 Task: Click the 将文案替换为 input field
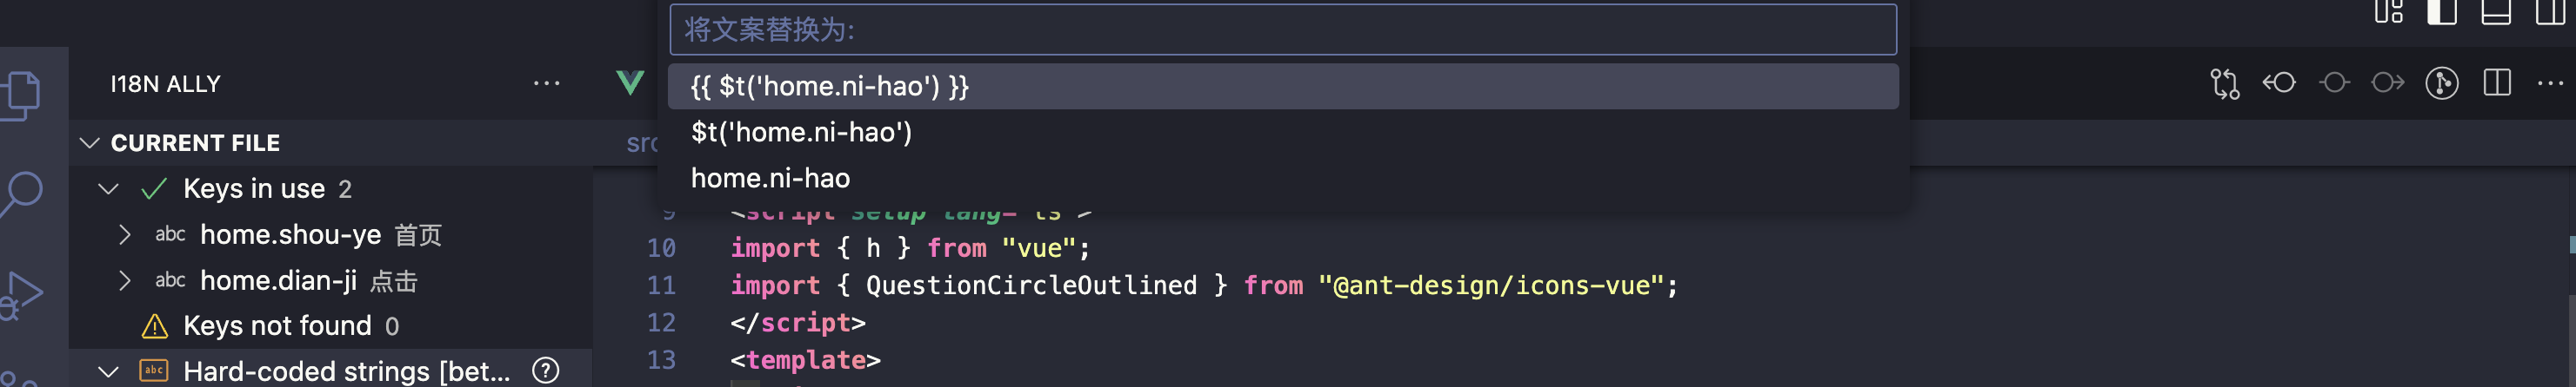click(x=1283, y=30)
